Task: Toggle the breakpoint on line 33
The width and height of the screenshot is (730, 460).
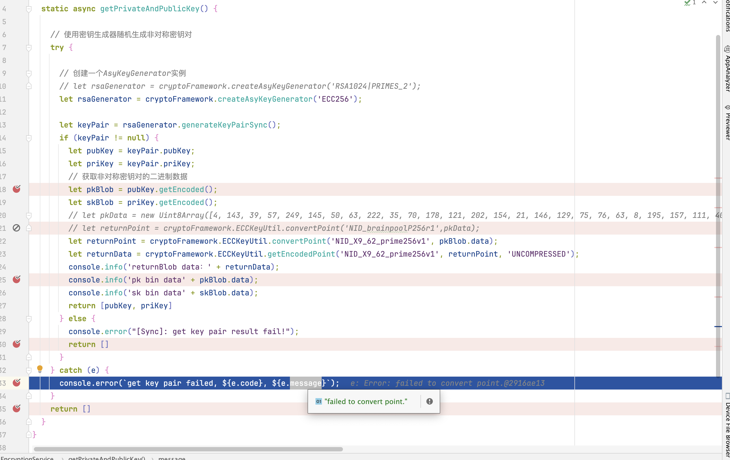Action: [17, 383]
